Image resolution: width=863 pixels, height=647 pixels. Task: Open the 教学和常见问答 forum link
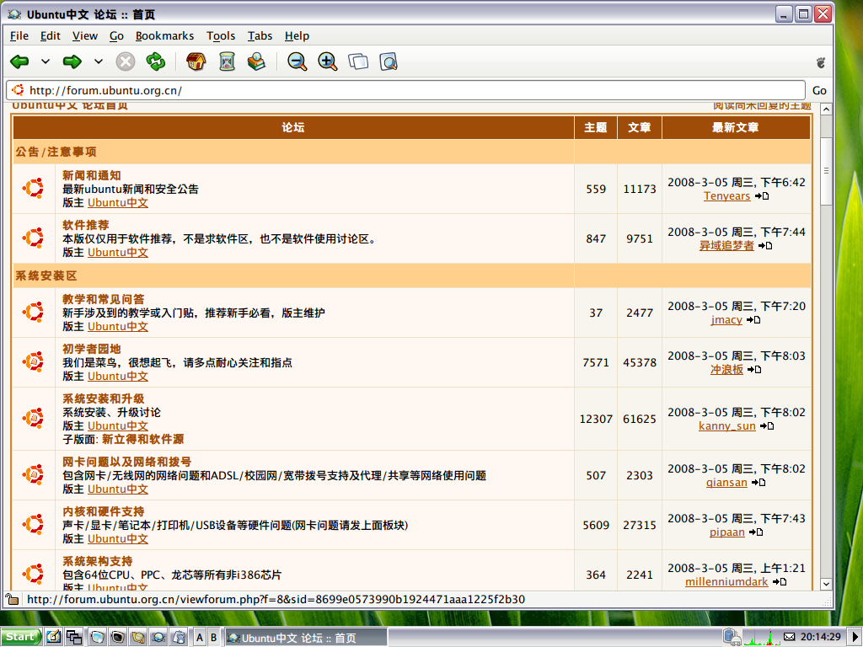point(103,299)
